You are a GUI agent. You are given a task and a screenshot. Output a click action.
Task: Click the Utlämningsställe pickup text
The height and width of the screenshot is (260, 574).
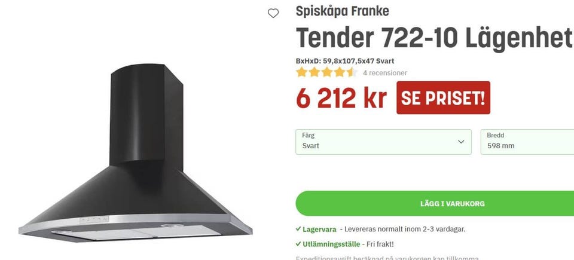coord(331,244)
